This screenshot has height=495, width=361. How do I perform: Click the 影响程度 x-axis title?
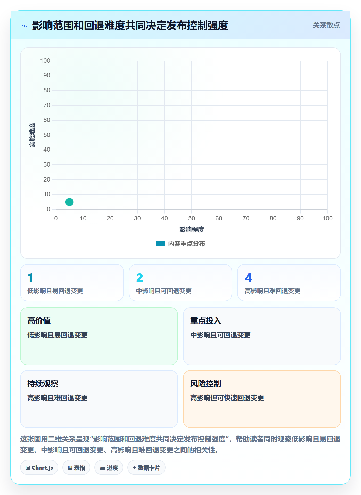[192, 229]
